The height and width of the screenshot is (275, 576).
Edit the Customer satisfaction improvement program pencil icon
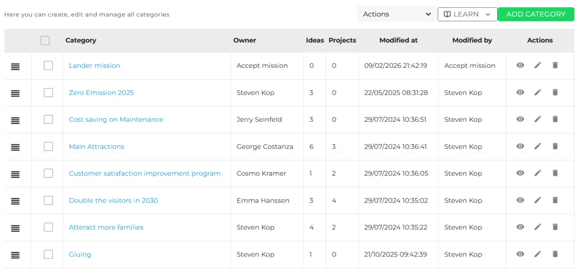click(537, 173)
